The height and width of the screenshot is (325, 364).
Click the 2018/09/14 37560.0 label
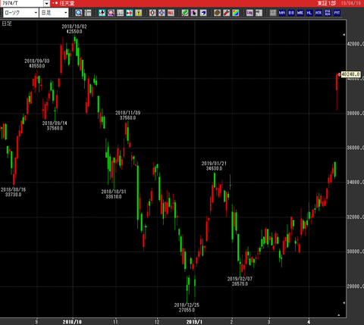(x=55, y=126)
